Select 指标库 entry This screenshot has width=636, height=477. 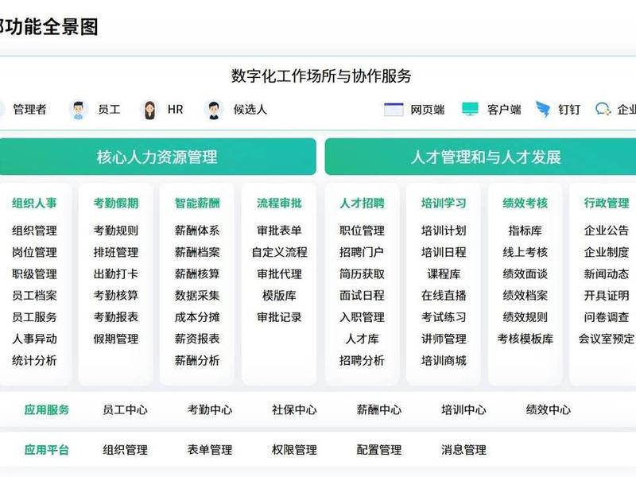pos(525,231)
